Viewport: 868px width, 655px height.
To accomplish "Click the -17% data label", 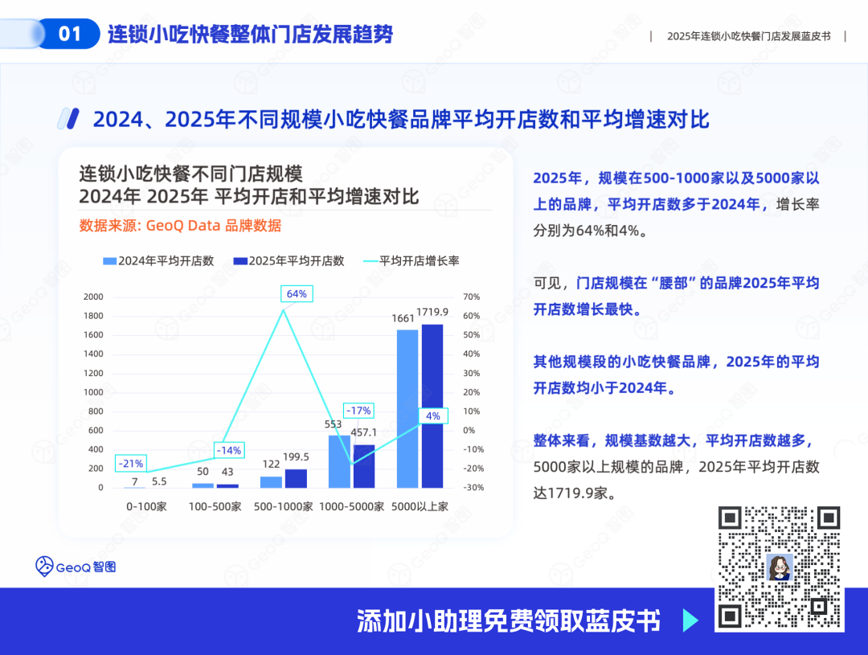I will [x=358, y=411].
